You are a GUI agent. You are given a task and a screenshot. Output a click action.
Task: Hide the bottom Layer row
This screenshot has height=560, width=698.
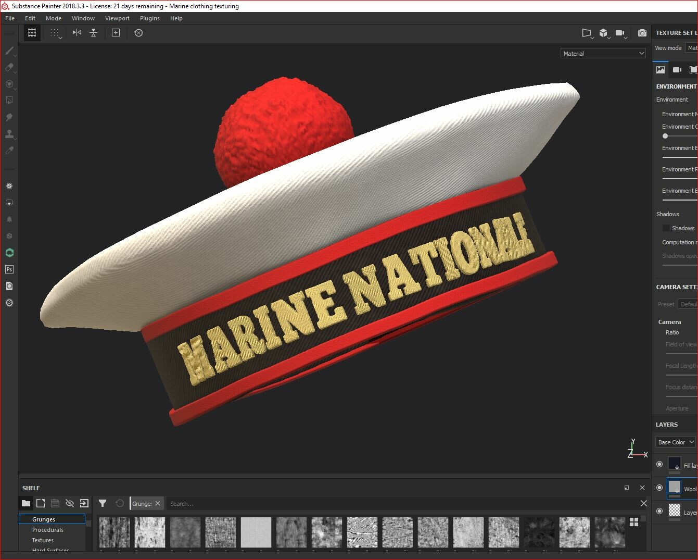pyautogui.click(x=659, y=511)
